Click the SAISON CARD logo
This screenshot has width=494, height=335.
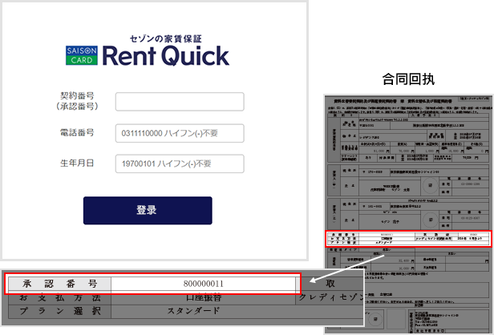click(x=82, y=55)
